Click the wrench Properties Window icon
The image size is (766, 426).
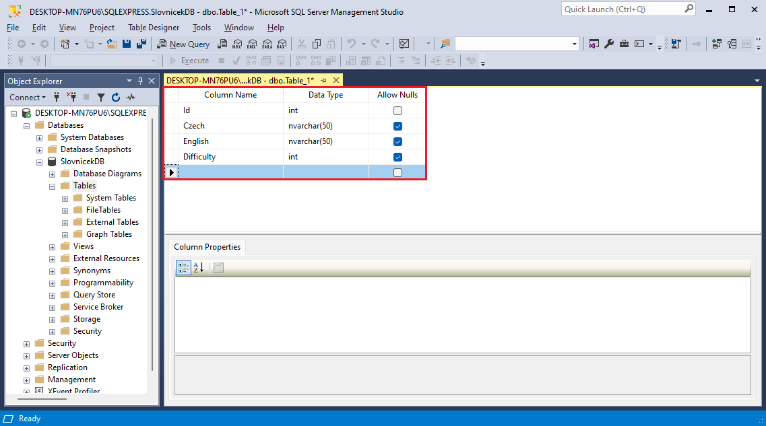609,44
